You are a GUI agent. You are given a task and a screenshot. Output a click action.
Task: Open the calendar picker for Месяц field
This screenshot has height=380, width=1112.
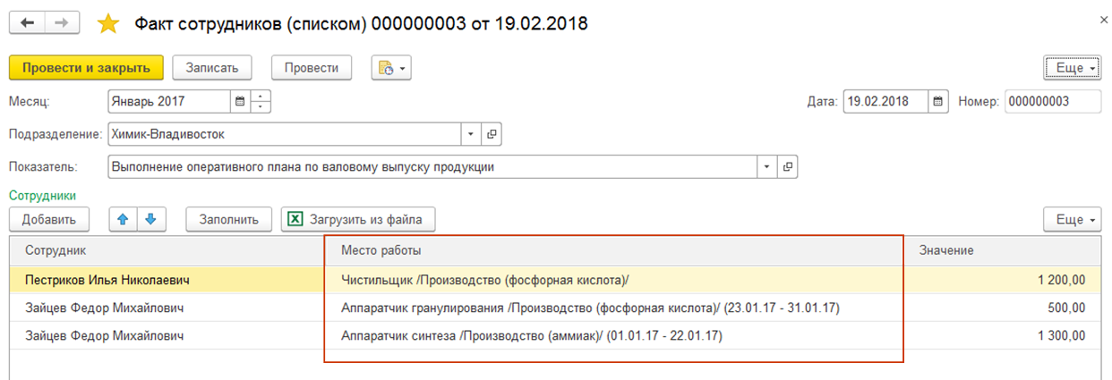(239, 102)
